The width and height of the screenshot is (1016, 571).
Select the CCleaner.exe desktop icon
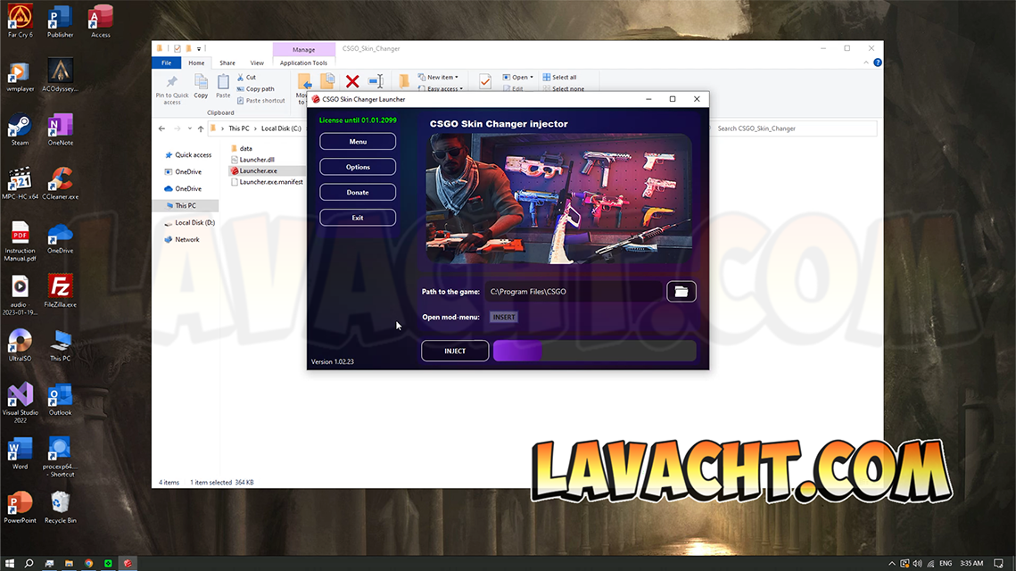pyautogui.click(x=60, y=183)
